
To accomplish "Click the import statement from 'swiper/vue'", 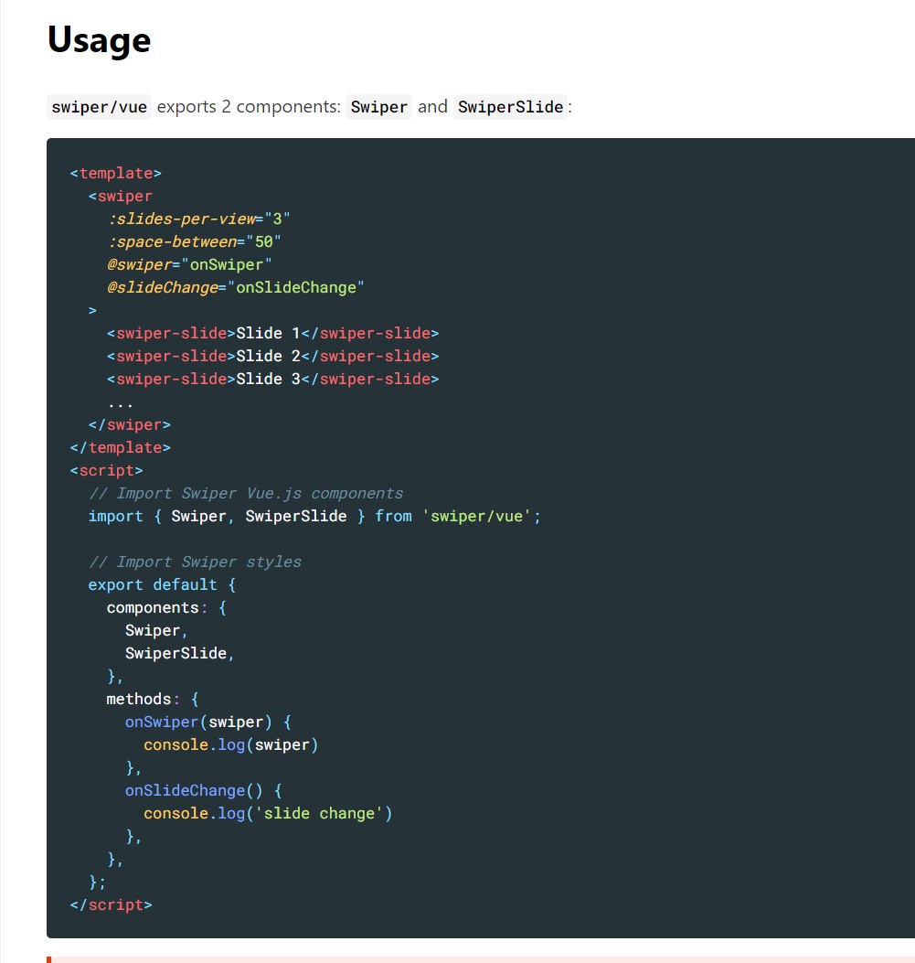I will pos(314,516).
